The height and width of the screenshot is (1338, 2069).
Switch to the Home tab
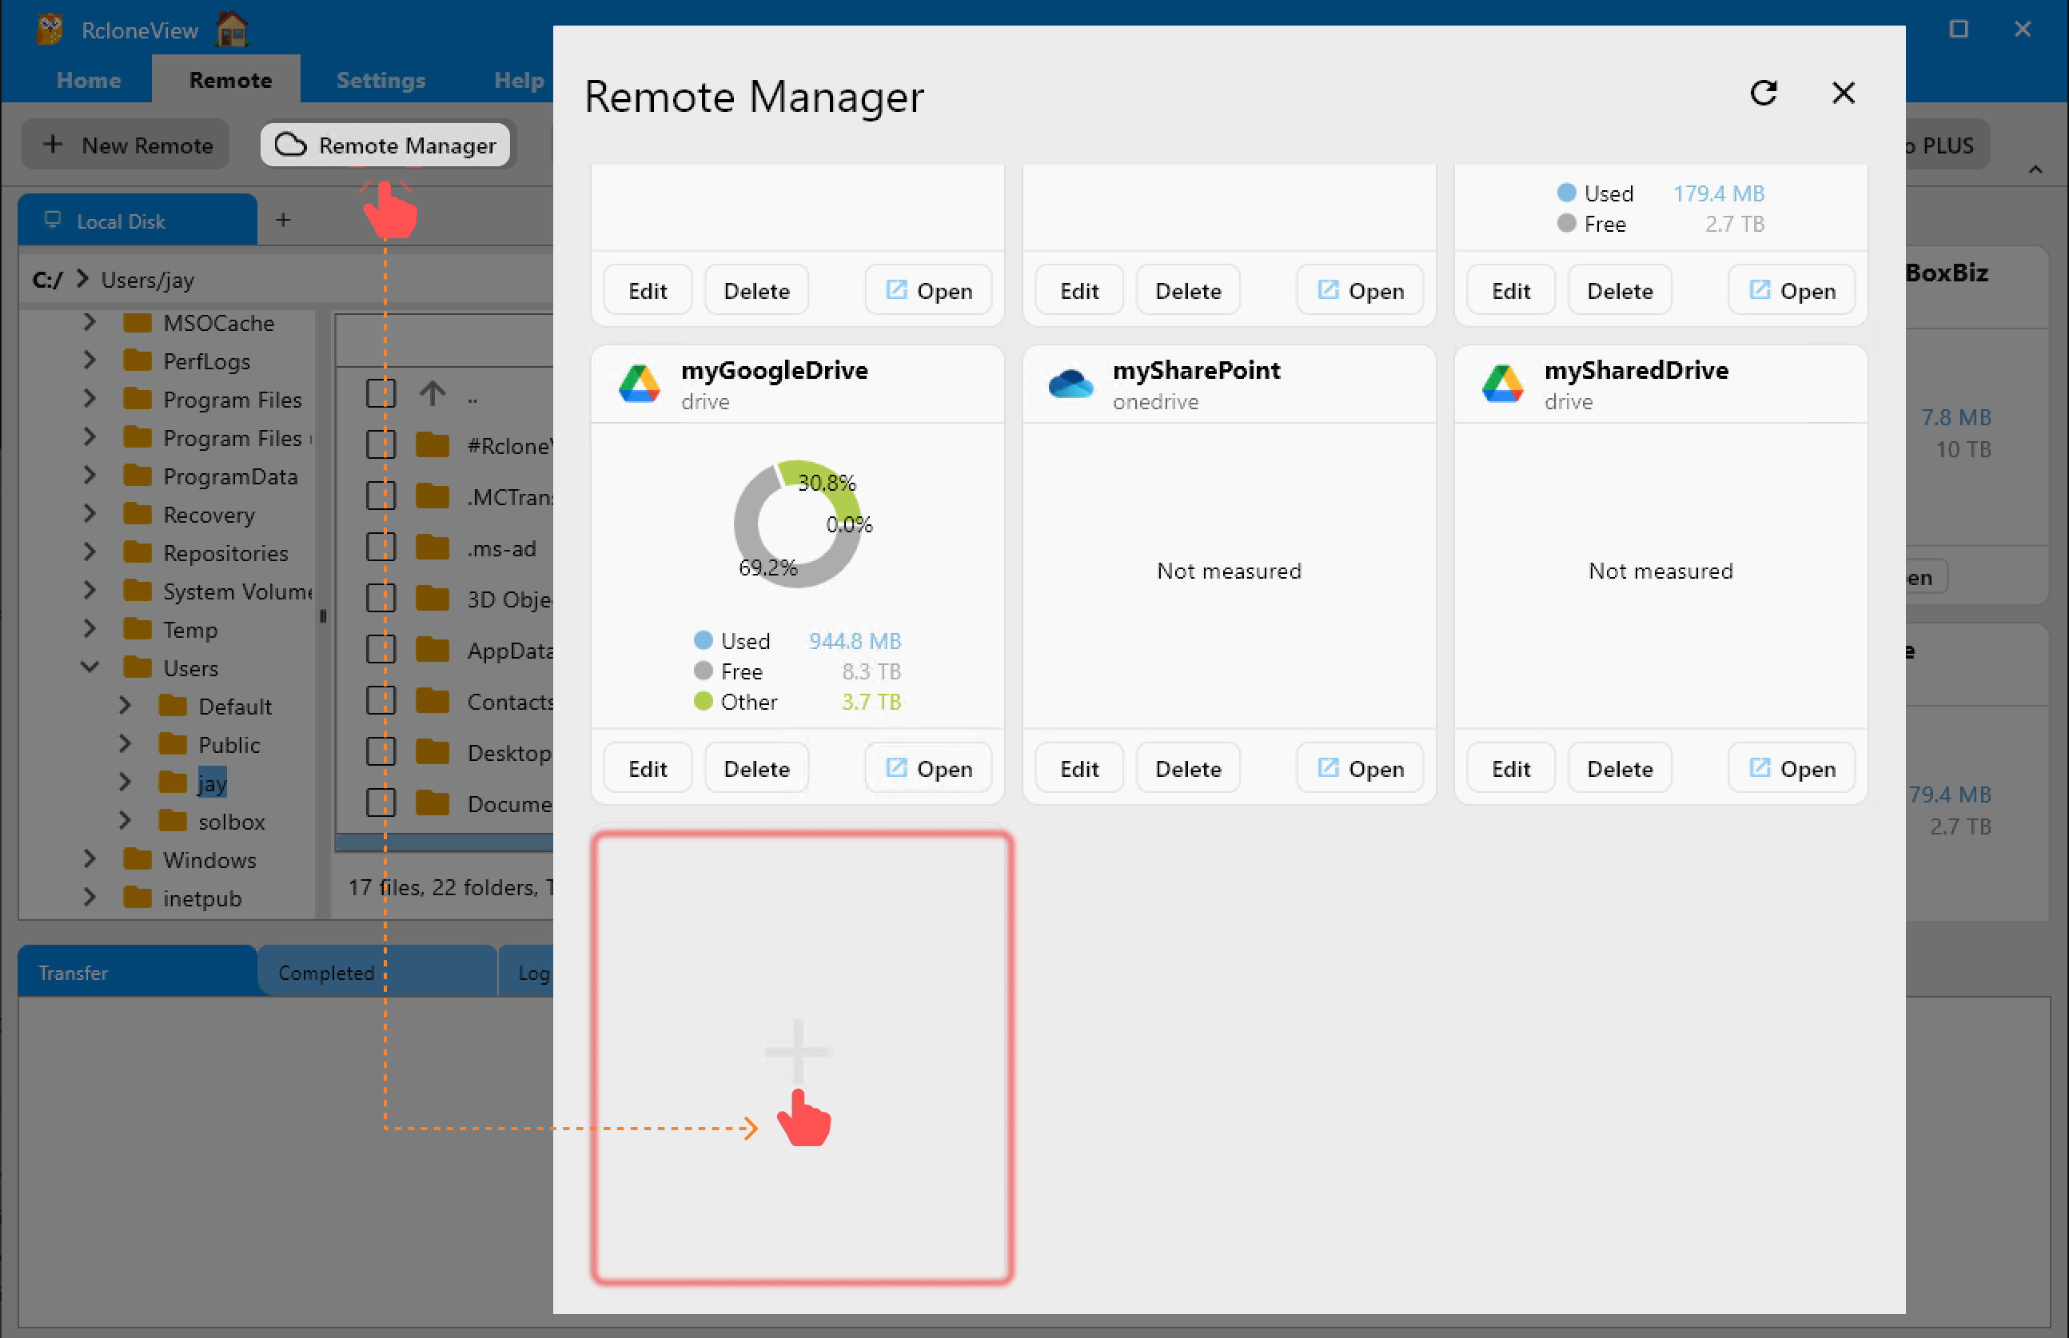88,80
